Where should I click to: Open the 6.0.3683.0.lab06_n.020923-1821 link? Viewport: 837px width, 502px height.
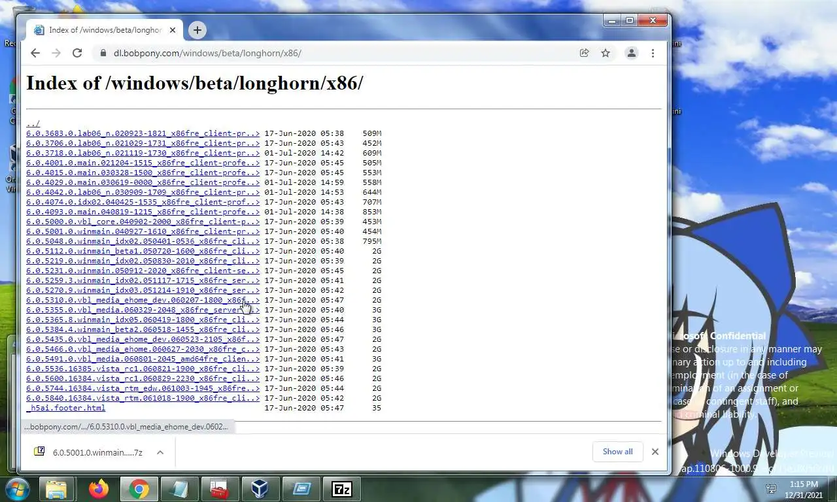tap(143, 133)
